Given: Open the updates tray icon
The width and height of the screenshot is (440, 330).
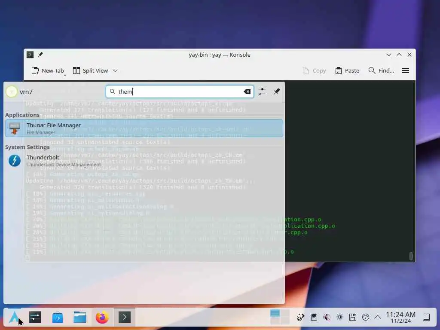Looking at the screenshot, I should click(300, 318).
